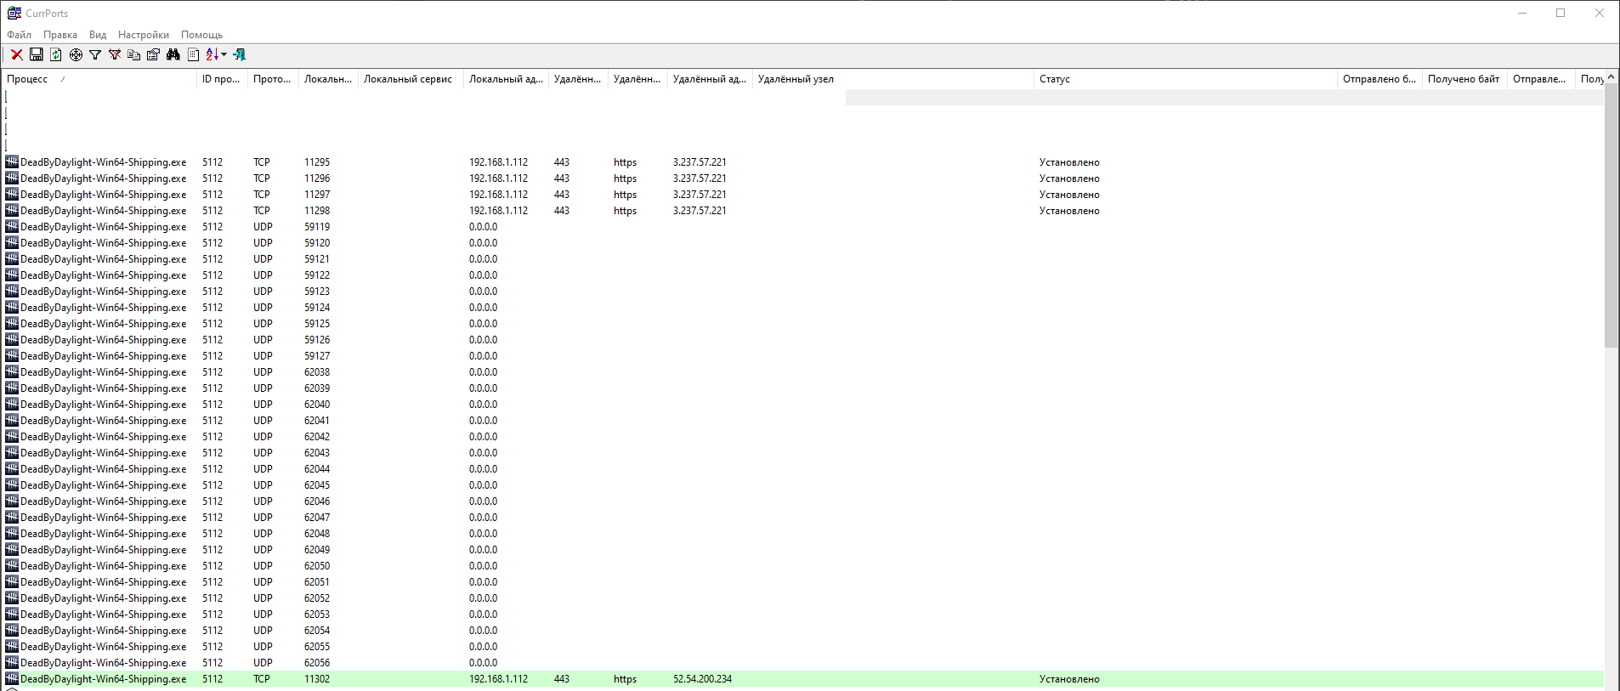Sort by the Отправле... column header
The height and width of the screenshot is (691, 1620).
click(x=1541, y=79)
